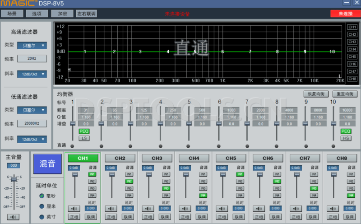Click the master volume fader handle
Image resolution: width=361 pixels, height=224 pixels.
[x=14, y=181]
